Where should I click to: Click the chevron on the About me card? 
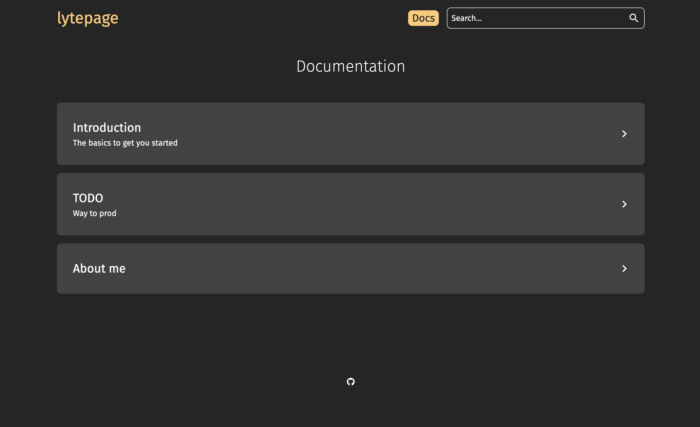click(625, 268)
